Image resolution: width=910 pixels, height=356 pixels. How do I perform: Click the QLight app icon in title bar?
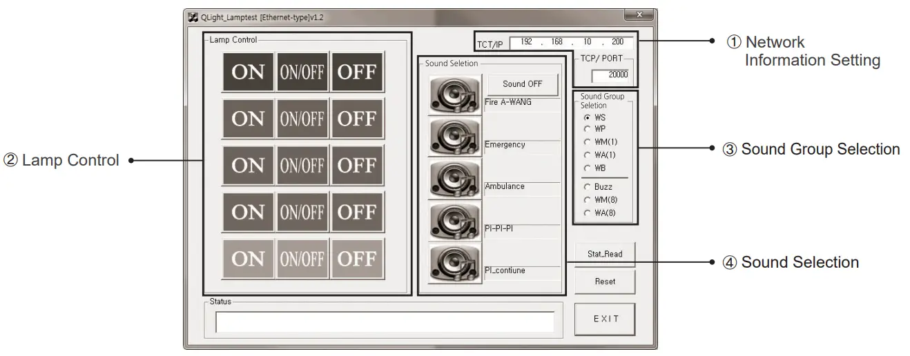click(x=193, y=17)
